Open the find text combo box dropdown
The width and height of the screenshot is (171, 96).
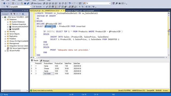pos(110,3)
